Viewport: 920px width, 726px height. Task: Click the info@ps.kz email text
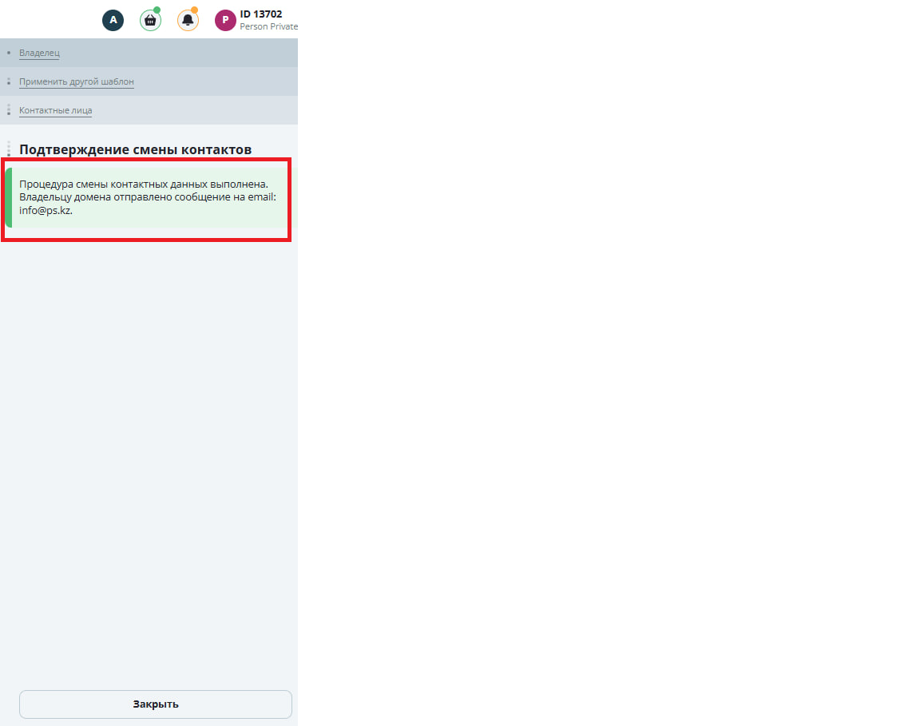point(46,211)
